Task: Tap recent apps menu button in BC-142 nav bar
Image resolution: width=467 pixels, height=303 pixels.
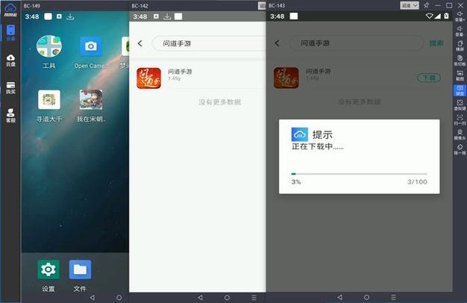Action: (x=254, y=297)
